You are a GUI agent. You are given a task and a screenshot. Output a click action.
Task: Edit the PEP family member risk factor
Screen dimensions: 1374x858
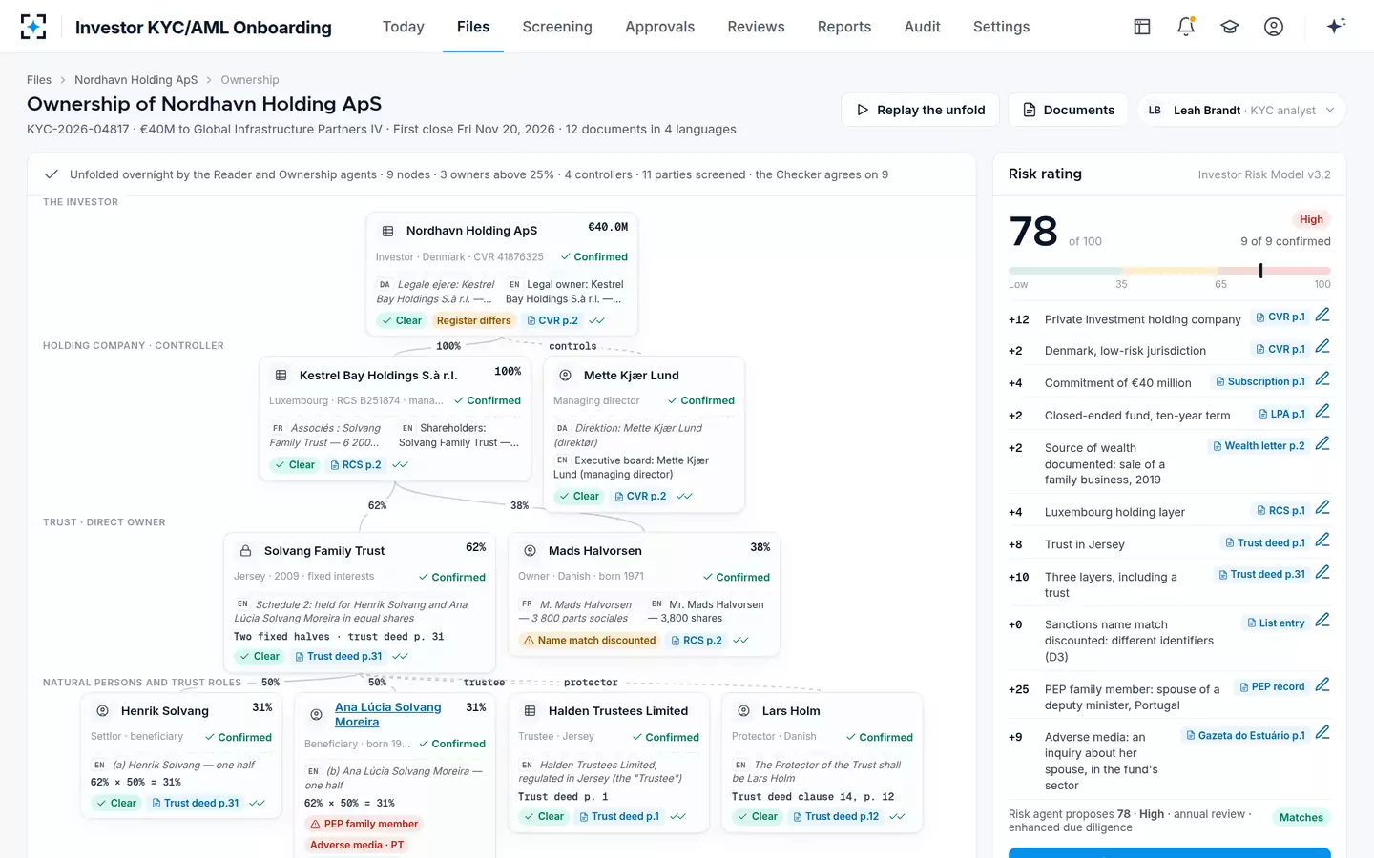pos(1322,685)
